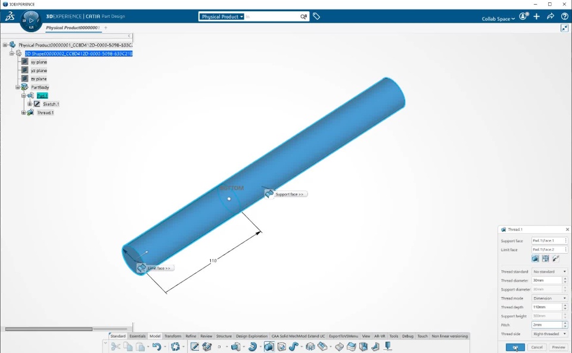Click OK in Thread.1 dialog

515,347
